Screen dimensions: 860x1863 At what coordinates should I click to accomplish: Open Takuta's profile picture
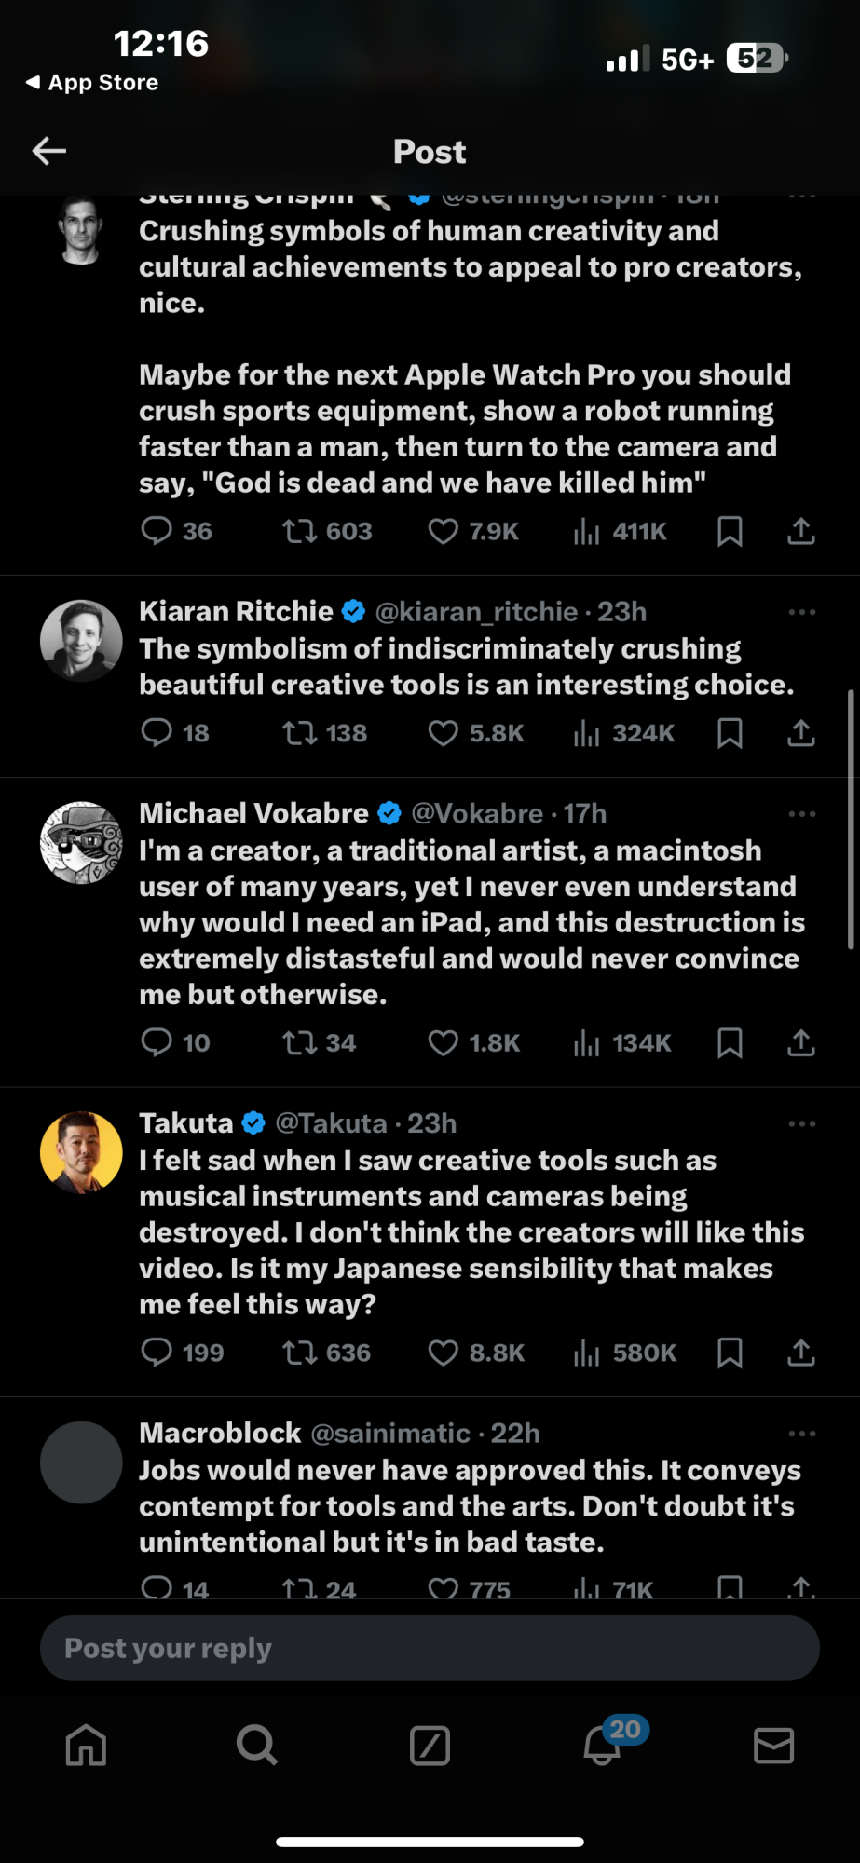tap(82, 1152)
